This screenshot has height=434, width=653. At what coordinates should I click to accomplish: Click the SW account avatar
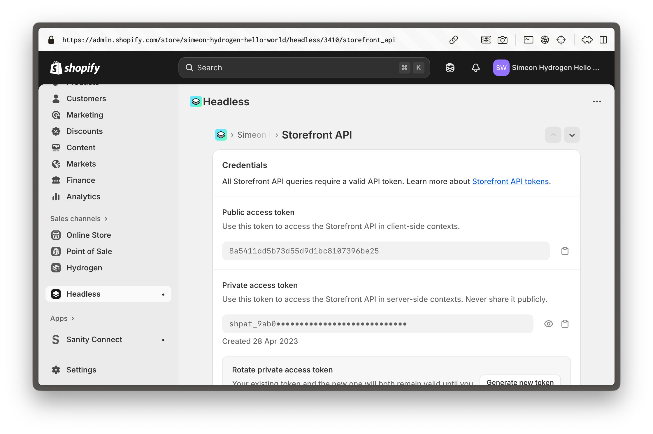[x=501, y=68]
